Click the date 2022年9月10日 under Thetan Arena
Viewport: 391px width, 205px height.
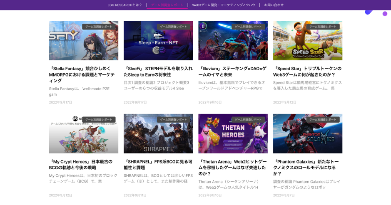coord(210,195)
